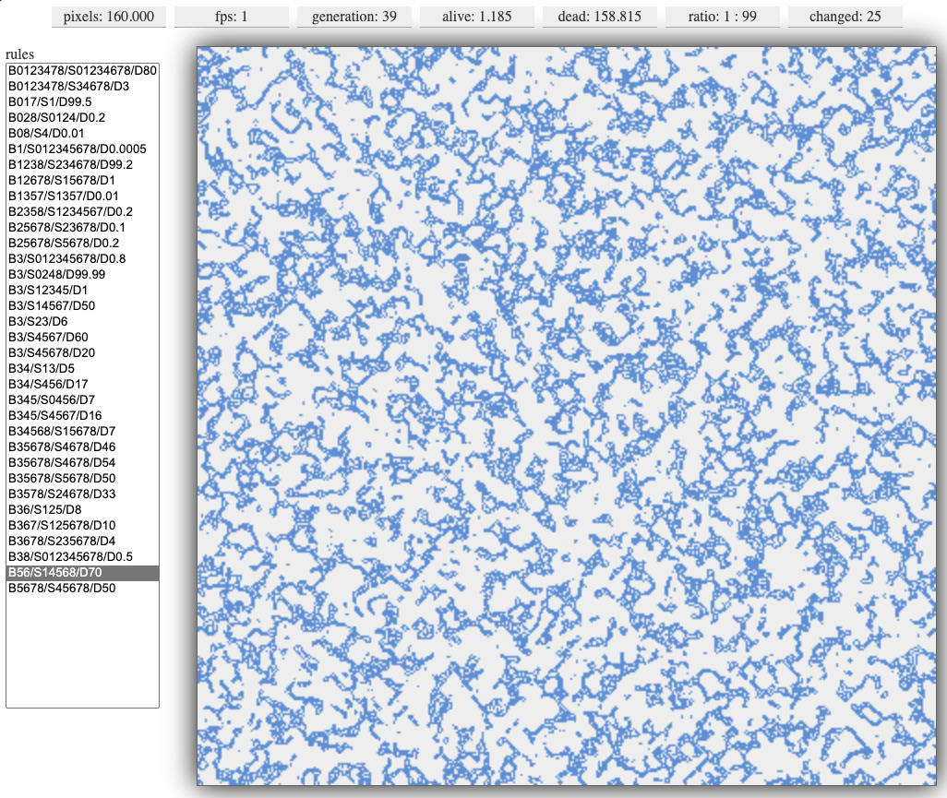Viewport: 947px width, 798px height.
Task: Select rule B1/S012345678/D0.0005
Action: point(83,149)
